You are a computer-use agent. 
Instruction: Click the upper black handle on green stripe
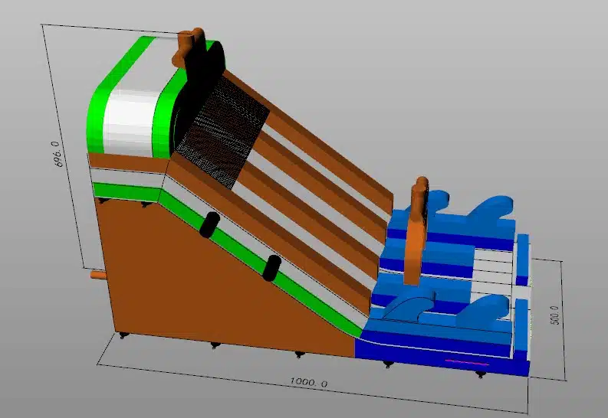[209, 224]
